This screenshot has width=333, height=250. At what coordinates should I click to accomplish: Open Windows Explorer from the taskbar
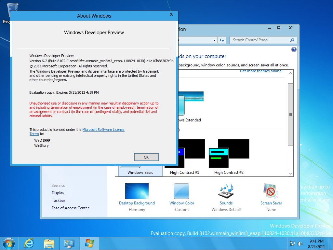[x=49, y=243]
